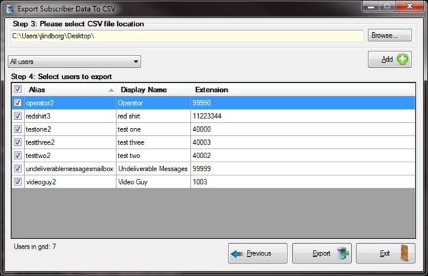Click the app icon in title bar
The image size is (428, 276).
tap(10, 9)
